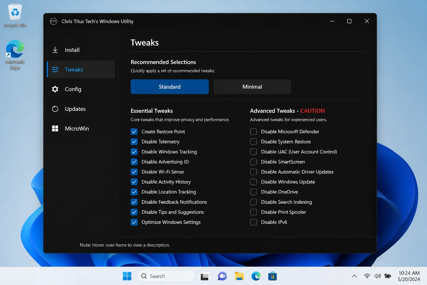Toggle Disable Activity History checkbox

134,182
